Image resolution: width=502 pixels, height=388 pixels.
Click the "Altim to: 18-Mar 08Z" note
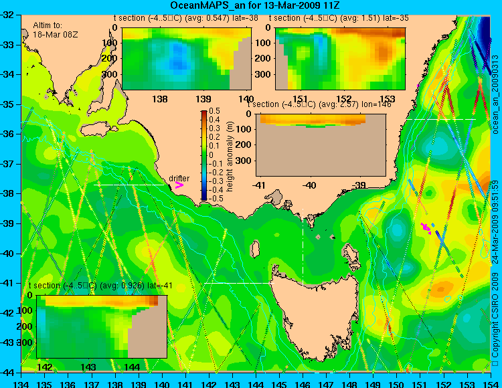[x=56, y=29]
